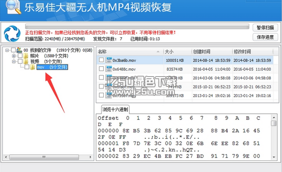This screenshot has height=172, width=282.
Task: Sort by the 创建时间 column header
Action: pos(212,52)
